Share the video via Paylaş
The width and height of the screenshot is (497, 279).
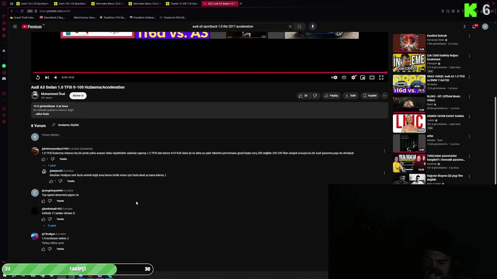click(331, 96)
